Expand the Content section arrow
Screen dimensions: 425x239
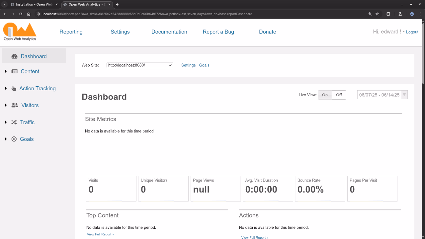click(x=6, y=71)
